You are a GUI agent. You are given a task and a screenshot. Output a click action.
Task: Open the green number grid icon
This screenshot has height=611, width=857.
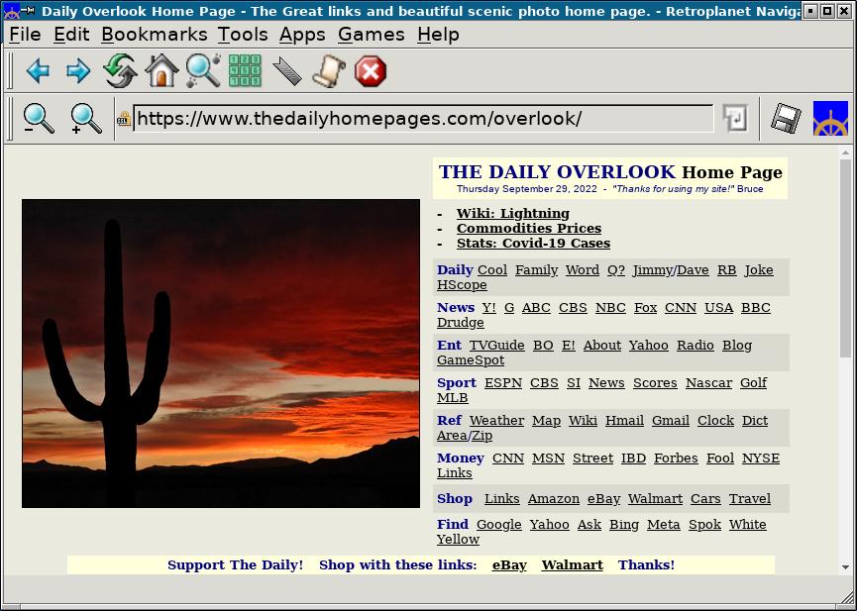pos(245,70)
